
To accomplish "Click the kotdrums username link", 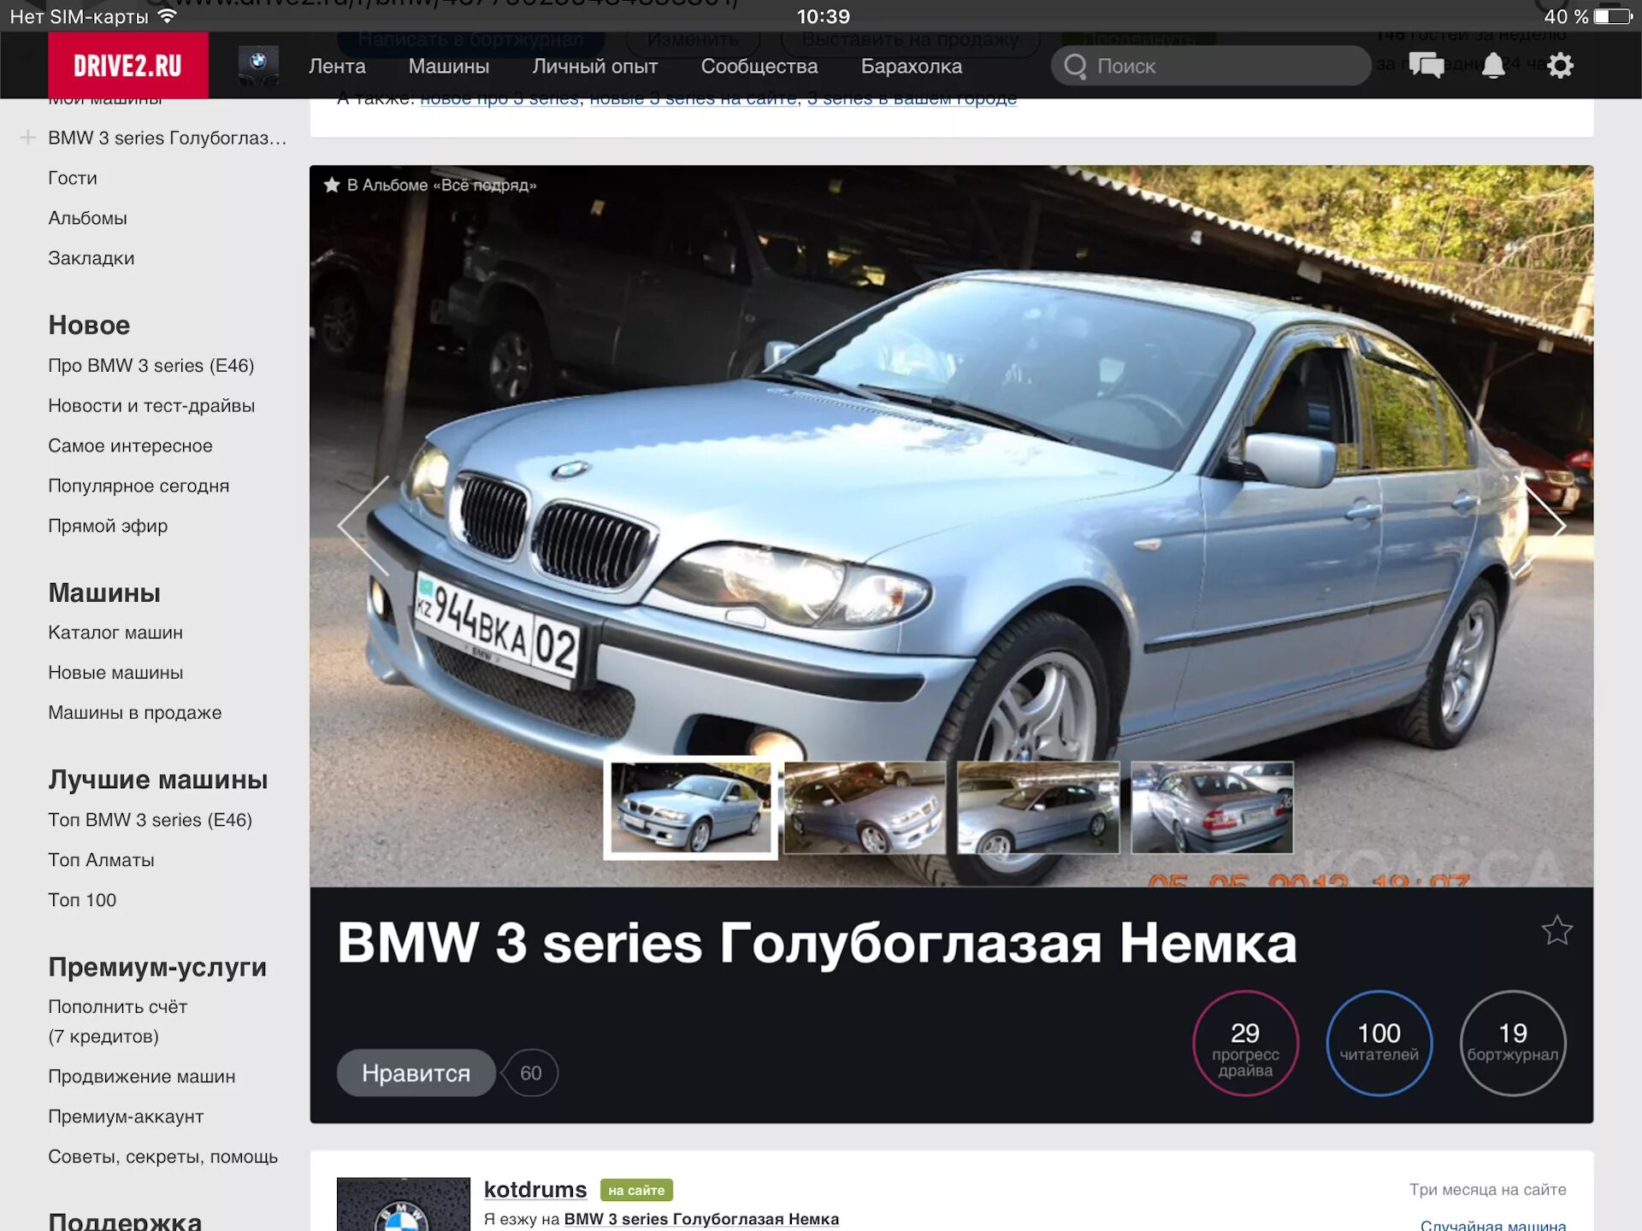I will (x=535, y=1189).
